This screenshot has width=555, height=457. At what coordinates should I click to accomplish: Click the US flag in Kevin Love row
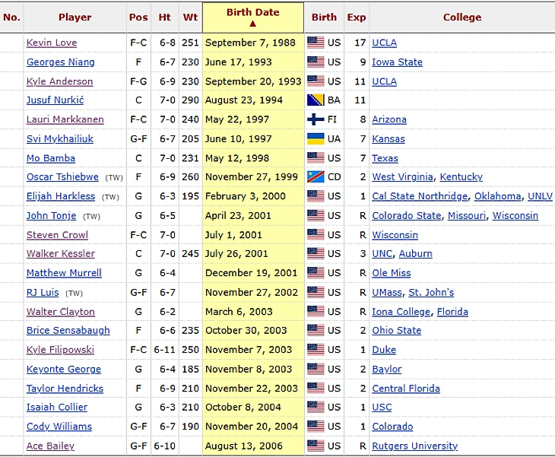pos(316,43)
